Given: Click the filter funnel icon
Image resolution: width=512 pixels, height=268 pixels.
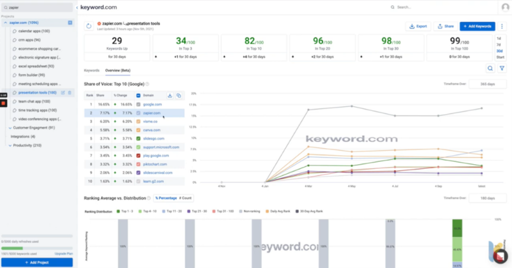Looking at the screenshot, I should click(x=502, y=68).
